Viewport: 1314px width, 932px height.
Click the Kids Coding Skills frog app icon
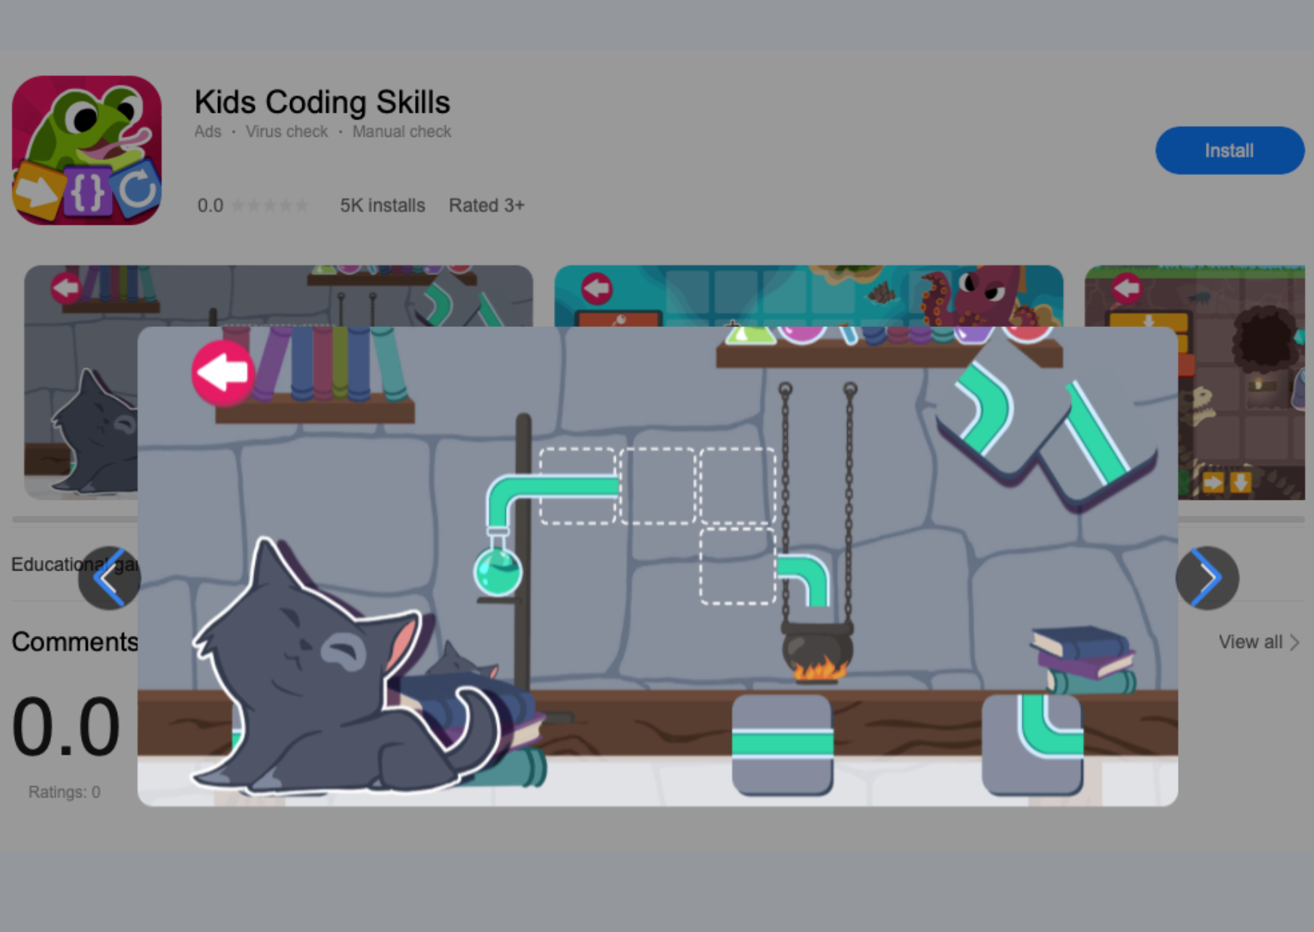point(86,150)
